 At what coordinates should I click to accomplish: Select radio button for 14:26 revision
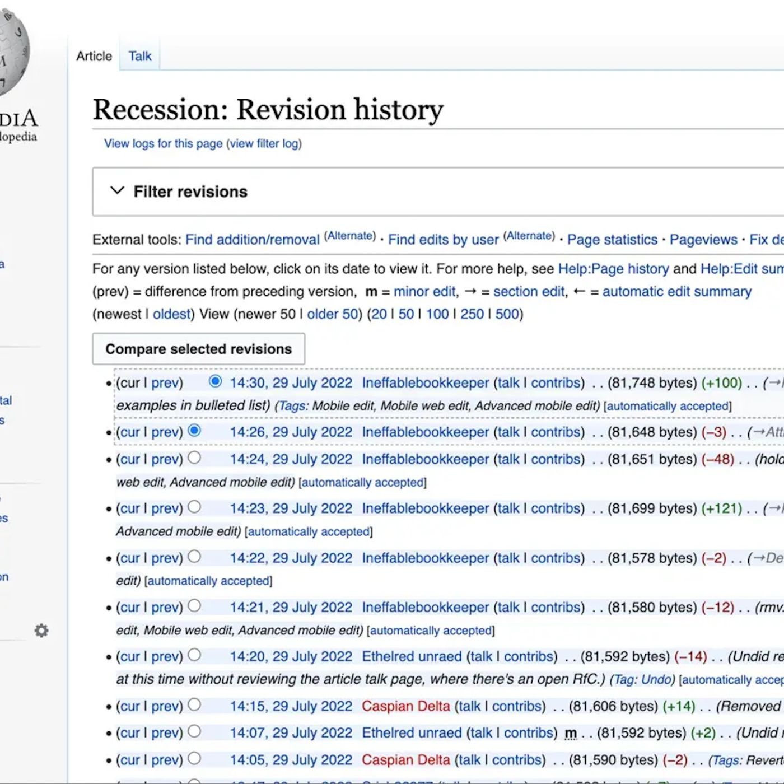tap(194, 431)
